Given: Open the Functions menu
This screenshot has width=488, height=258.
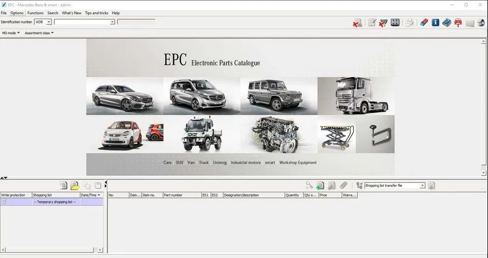Looking at the screenshot, I should click(35, 13).
